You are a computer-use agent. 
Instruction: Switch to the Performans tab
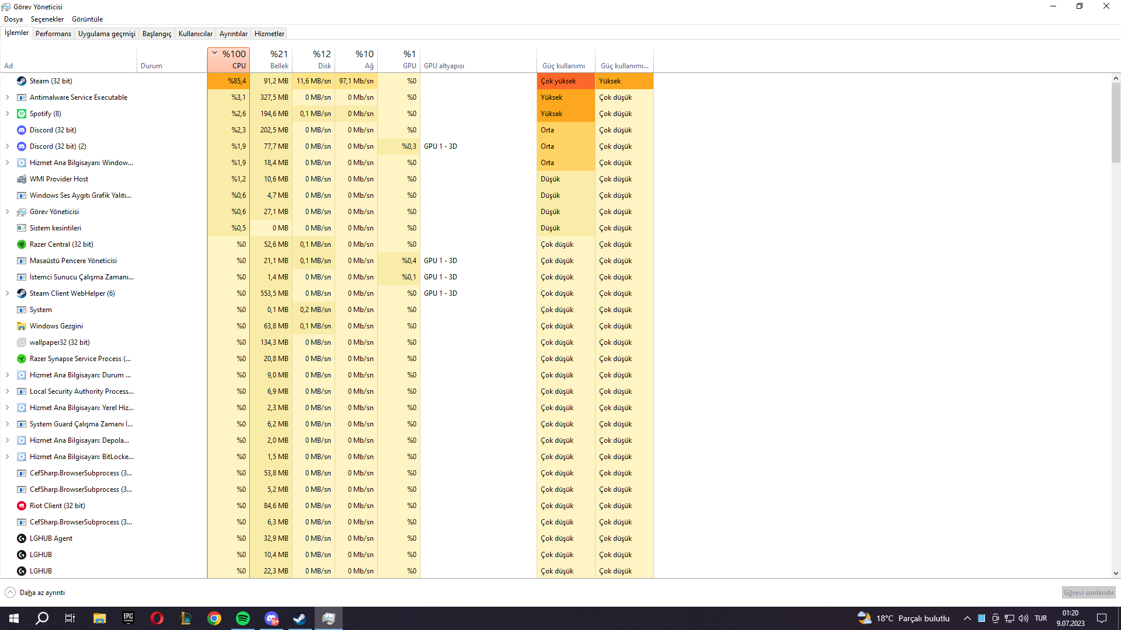(x=53, y=34)
